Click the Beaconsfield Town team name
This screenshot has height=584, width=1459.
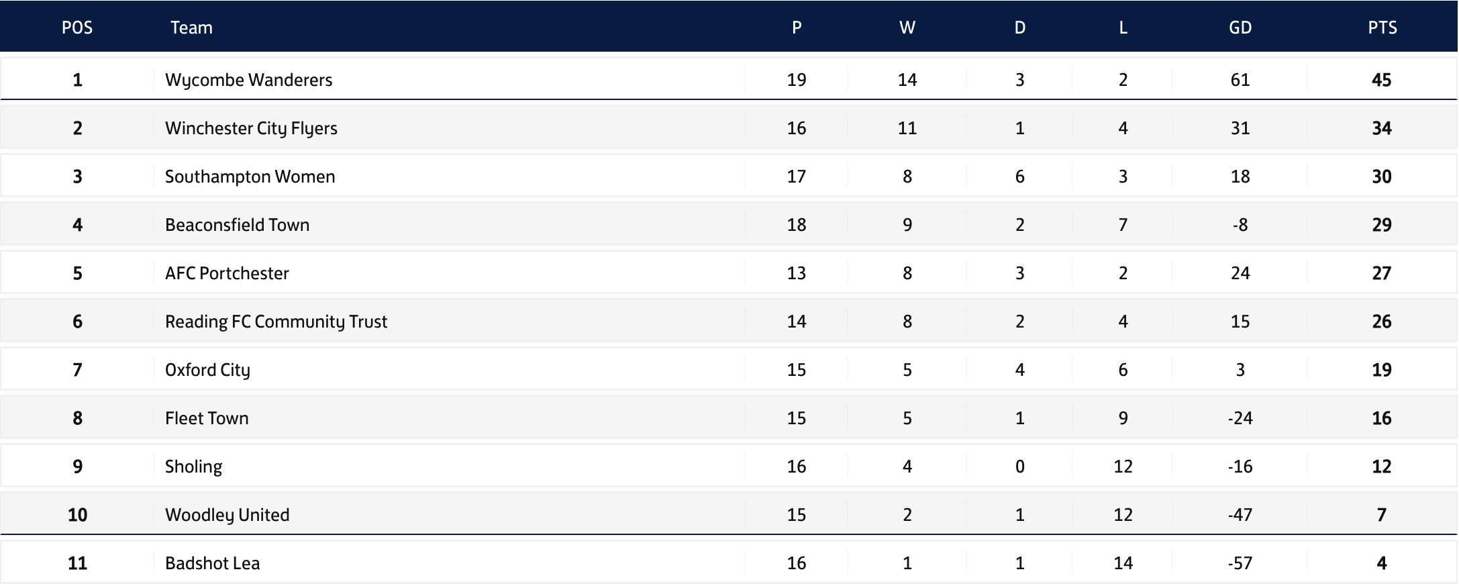pyautogui.click(x=237, y=225)
